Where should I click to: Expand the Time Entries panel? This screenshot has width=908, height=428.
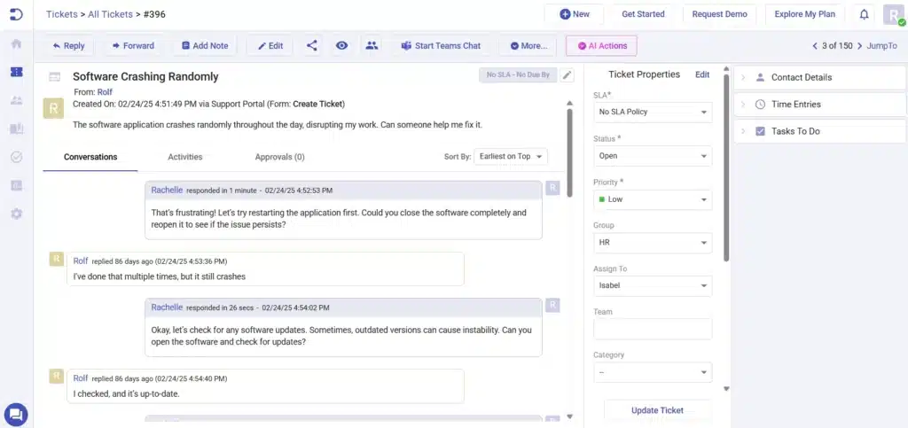pyautogui.click(x=819, y=105)
